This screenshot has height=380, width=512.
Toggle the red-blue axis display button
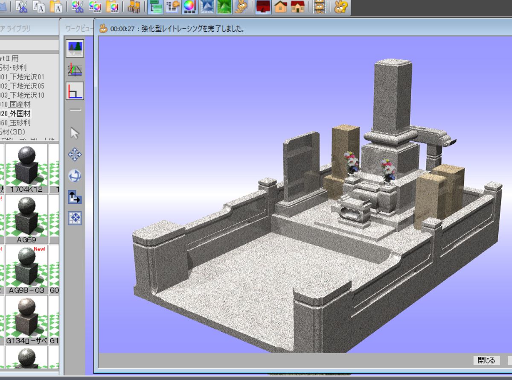pyautogui.click(x=75, y=91)
